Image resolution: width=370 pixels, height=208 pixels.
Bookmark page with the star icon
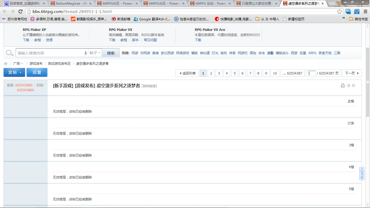tap(339, 11)
